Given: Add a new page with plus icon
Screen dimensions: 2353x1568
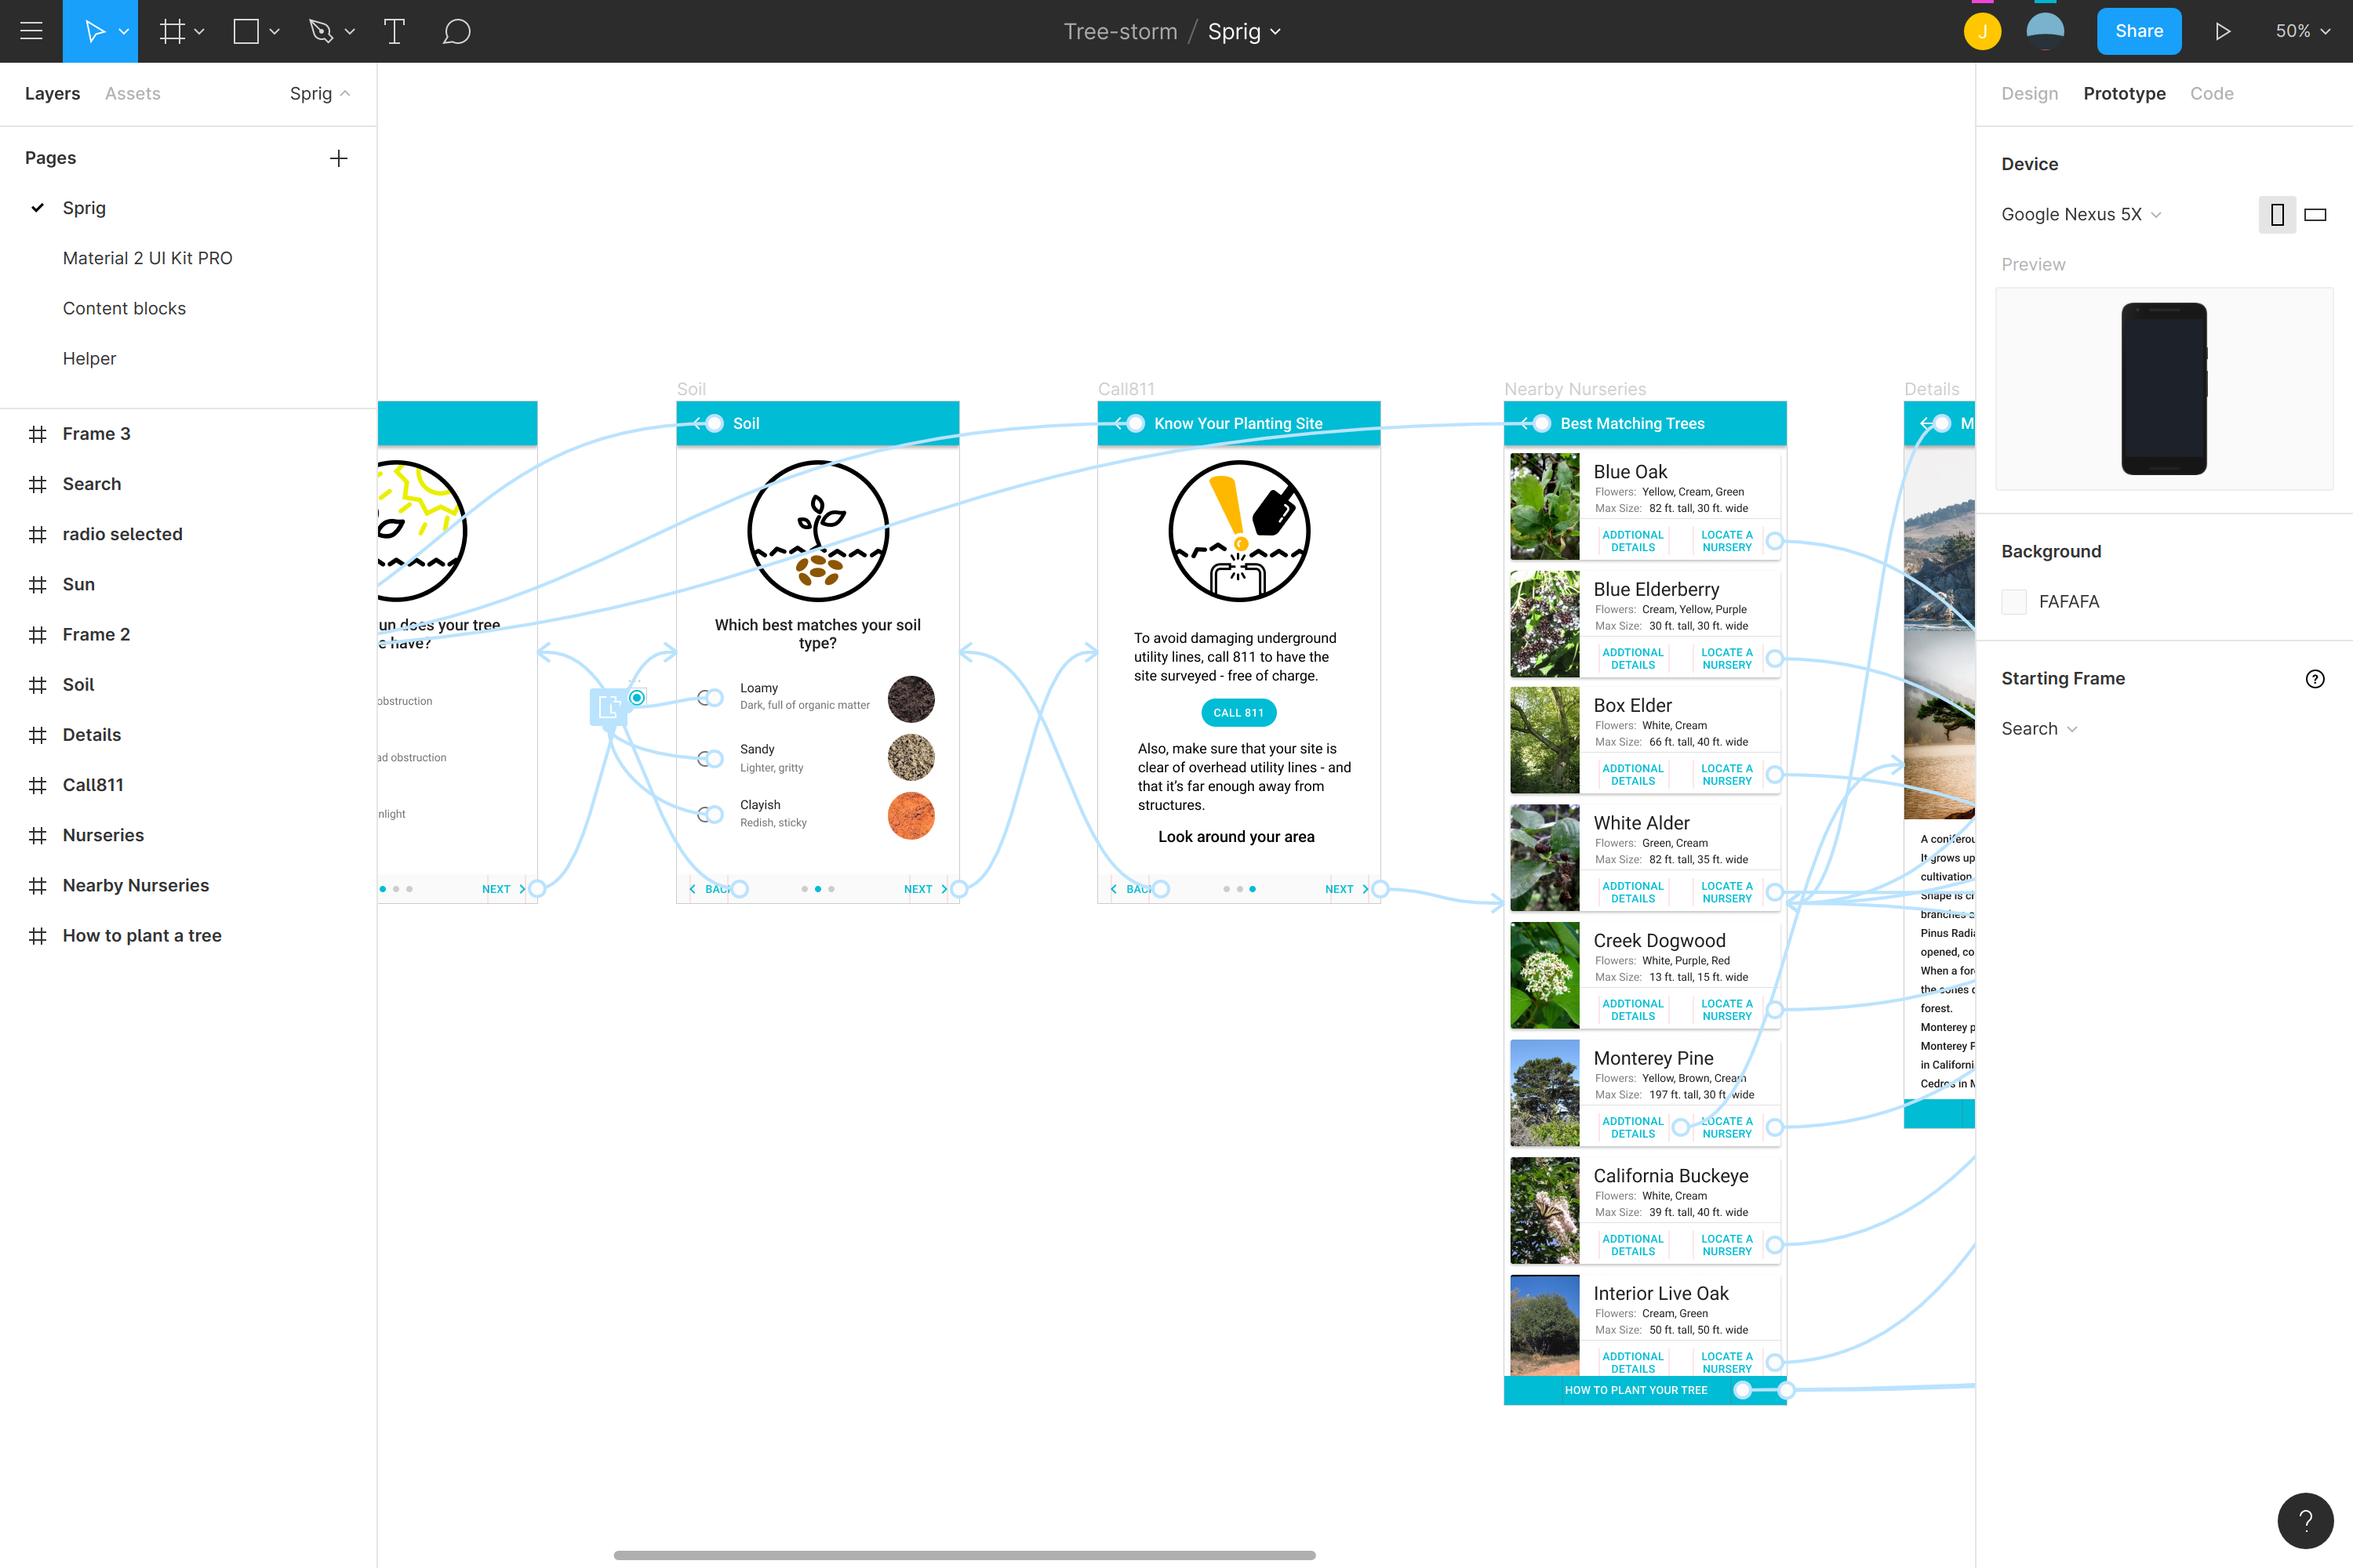Looking at the screenshot, I should coord(338,158).
